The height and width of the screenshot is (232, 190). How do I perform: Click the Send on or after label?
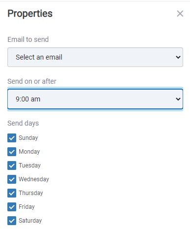click(32, 81)
